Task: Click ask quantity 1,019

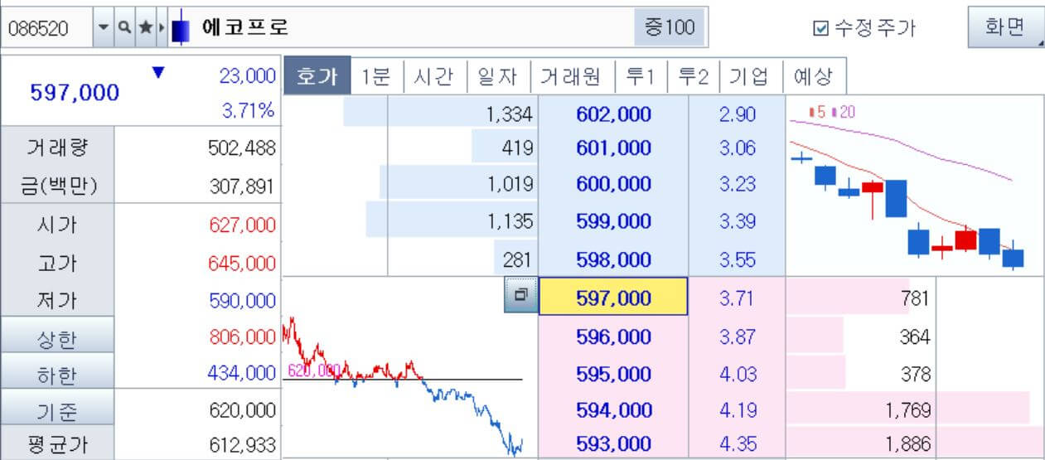Action: pyautogui.click(x=509, y=184)
